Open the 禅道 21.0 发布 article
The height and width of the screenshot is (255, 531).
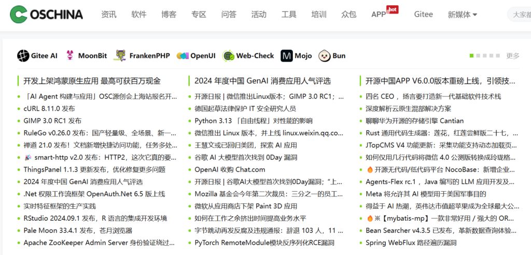pos(100,145)
